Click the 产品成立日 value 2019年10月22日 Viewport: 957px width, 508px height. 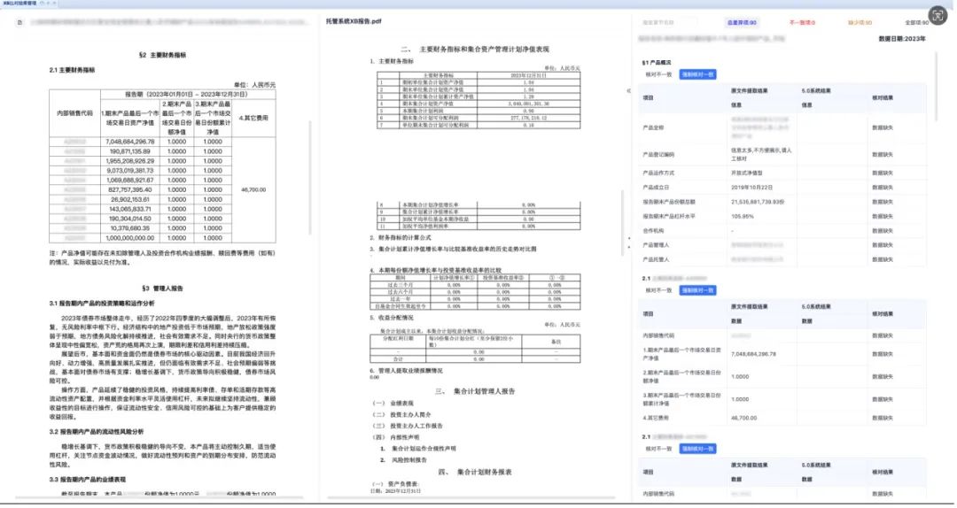pyautogui.click(x=751, y=188)
